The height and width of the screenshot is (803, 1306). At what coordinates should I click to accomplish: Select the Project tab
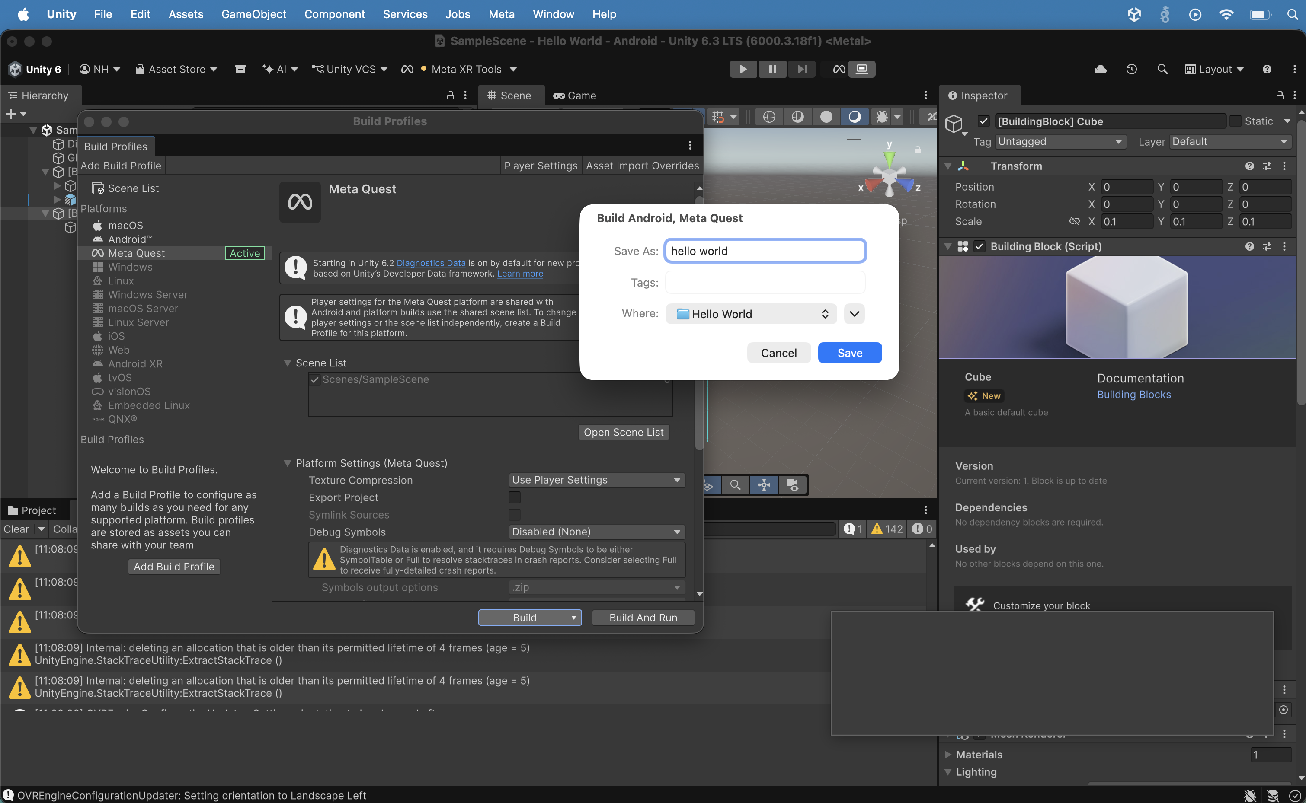(x=33, y=510)
